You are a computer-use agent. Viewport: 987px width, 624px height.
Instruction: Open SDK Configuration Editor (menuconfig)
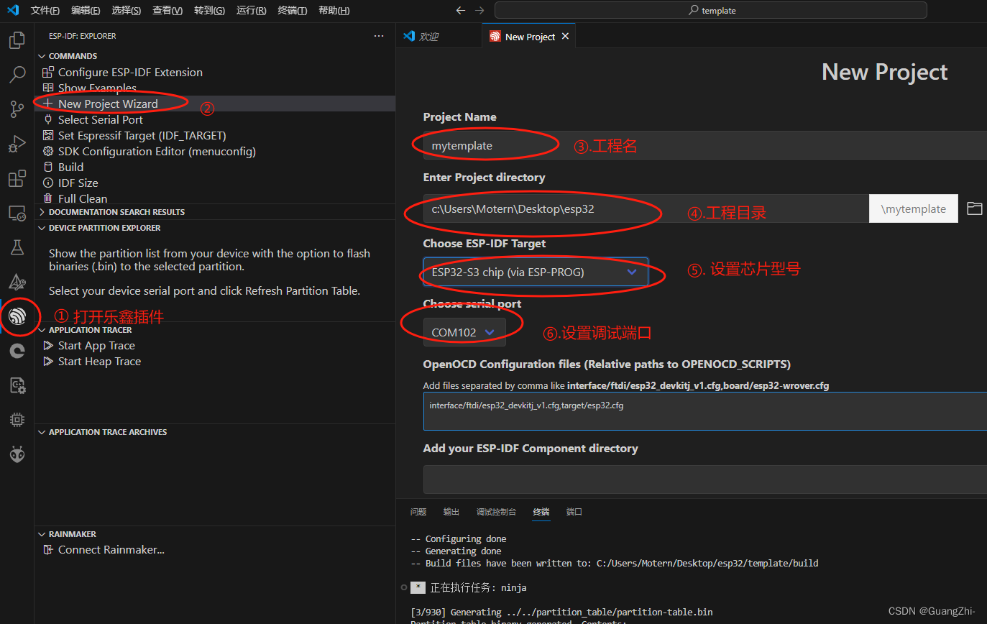(x=215, y=151)
